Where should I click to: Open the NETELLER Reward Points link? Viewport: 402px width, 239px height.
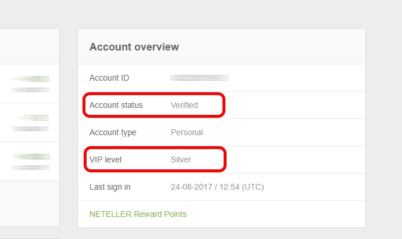click(138, 214)
